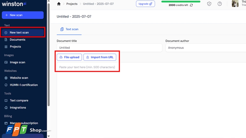
Task: Click the Untitled - 2025-07-07 breadcrumb
Action: 98,4
